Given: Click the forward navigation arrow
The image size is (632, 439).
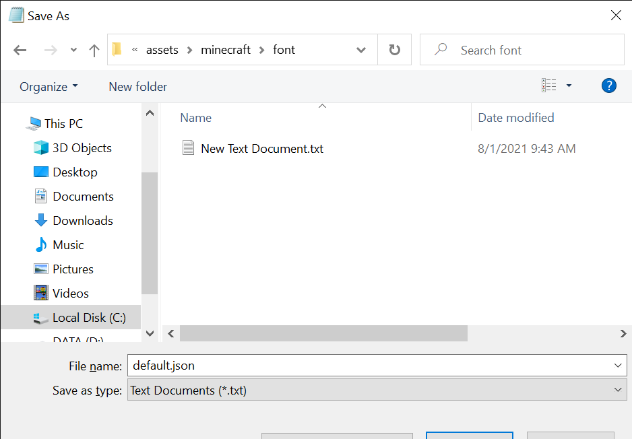Looking at the screenshot, I should click(51, 50).
